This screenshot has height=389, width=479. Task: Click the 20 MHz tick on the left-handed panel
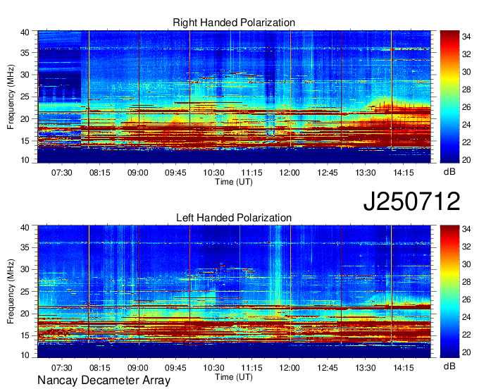pyautogui.click(x=25, y=314)
